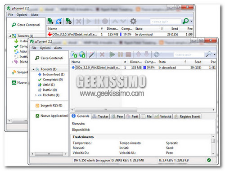
Task: Click search field in back window
Action: (x=166, y=22)
